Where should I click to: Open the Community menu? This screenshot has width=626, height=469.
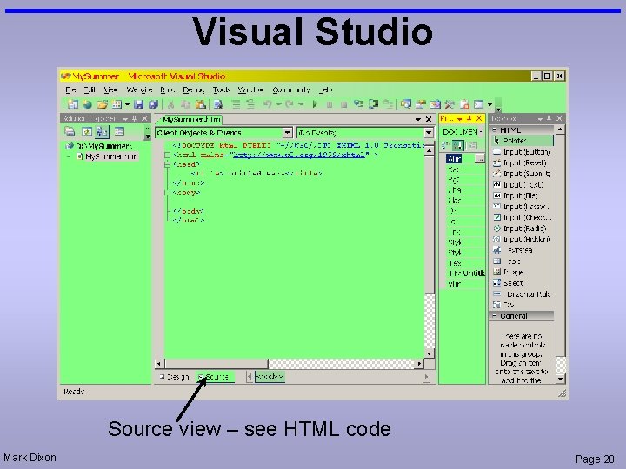(x=291, y=89)
